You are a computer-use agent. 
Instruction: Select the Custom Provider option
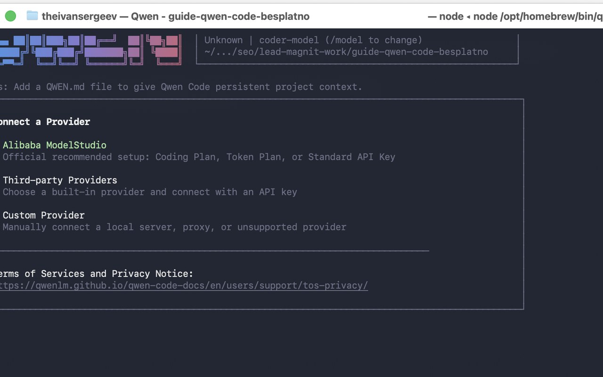click(x=44, y=215)
